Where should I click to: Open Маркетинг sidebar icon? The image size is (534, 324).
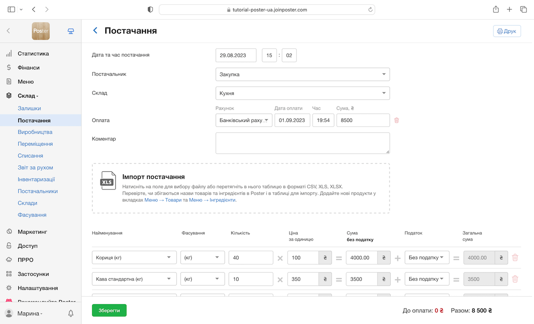coord(9,232)
